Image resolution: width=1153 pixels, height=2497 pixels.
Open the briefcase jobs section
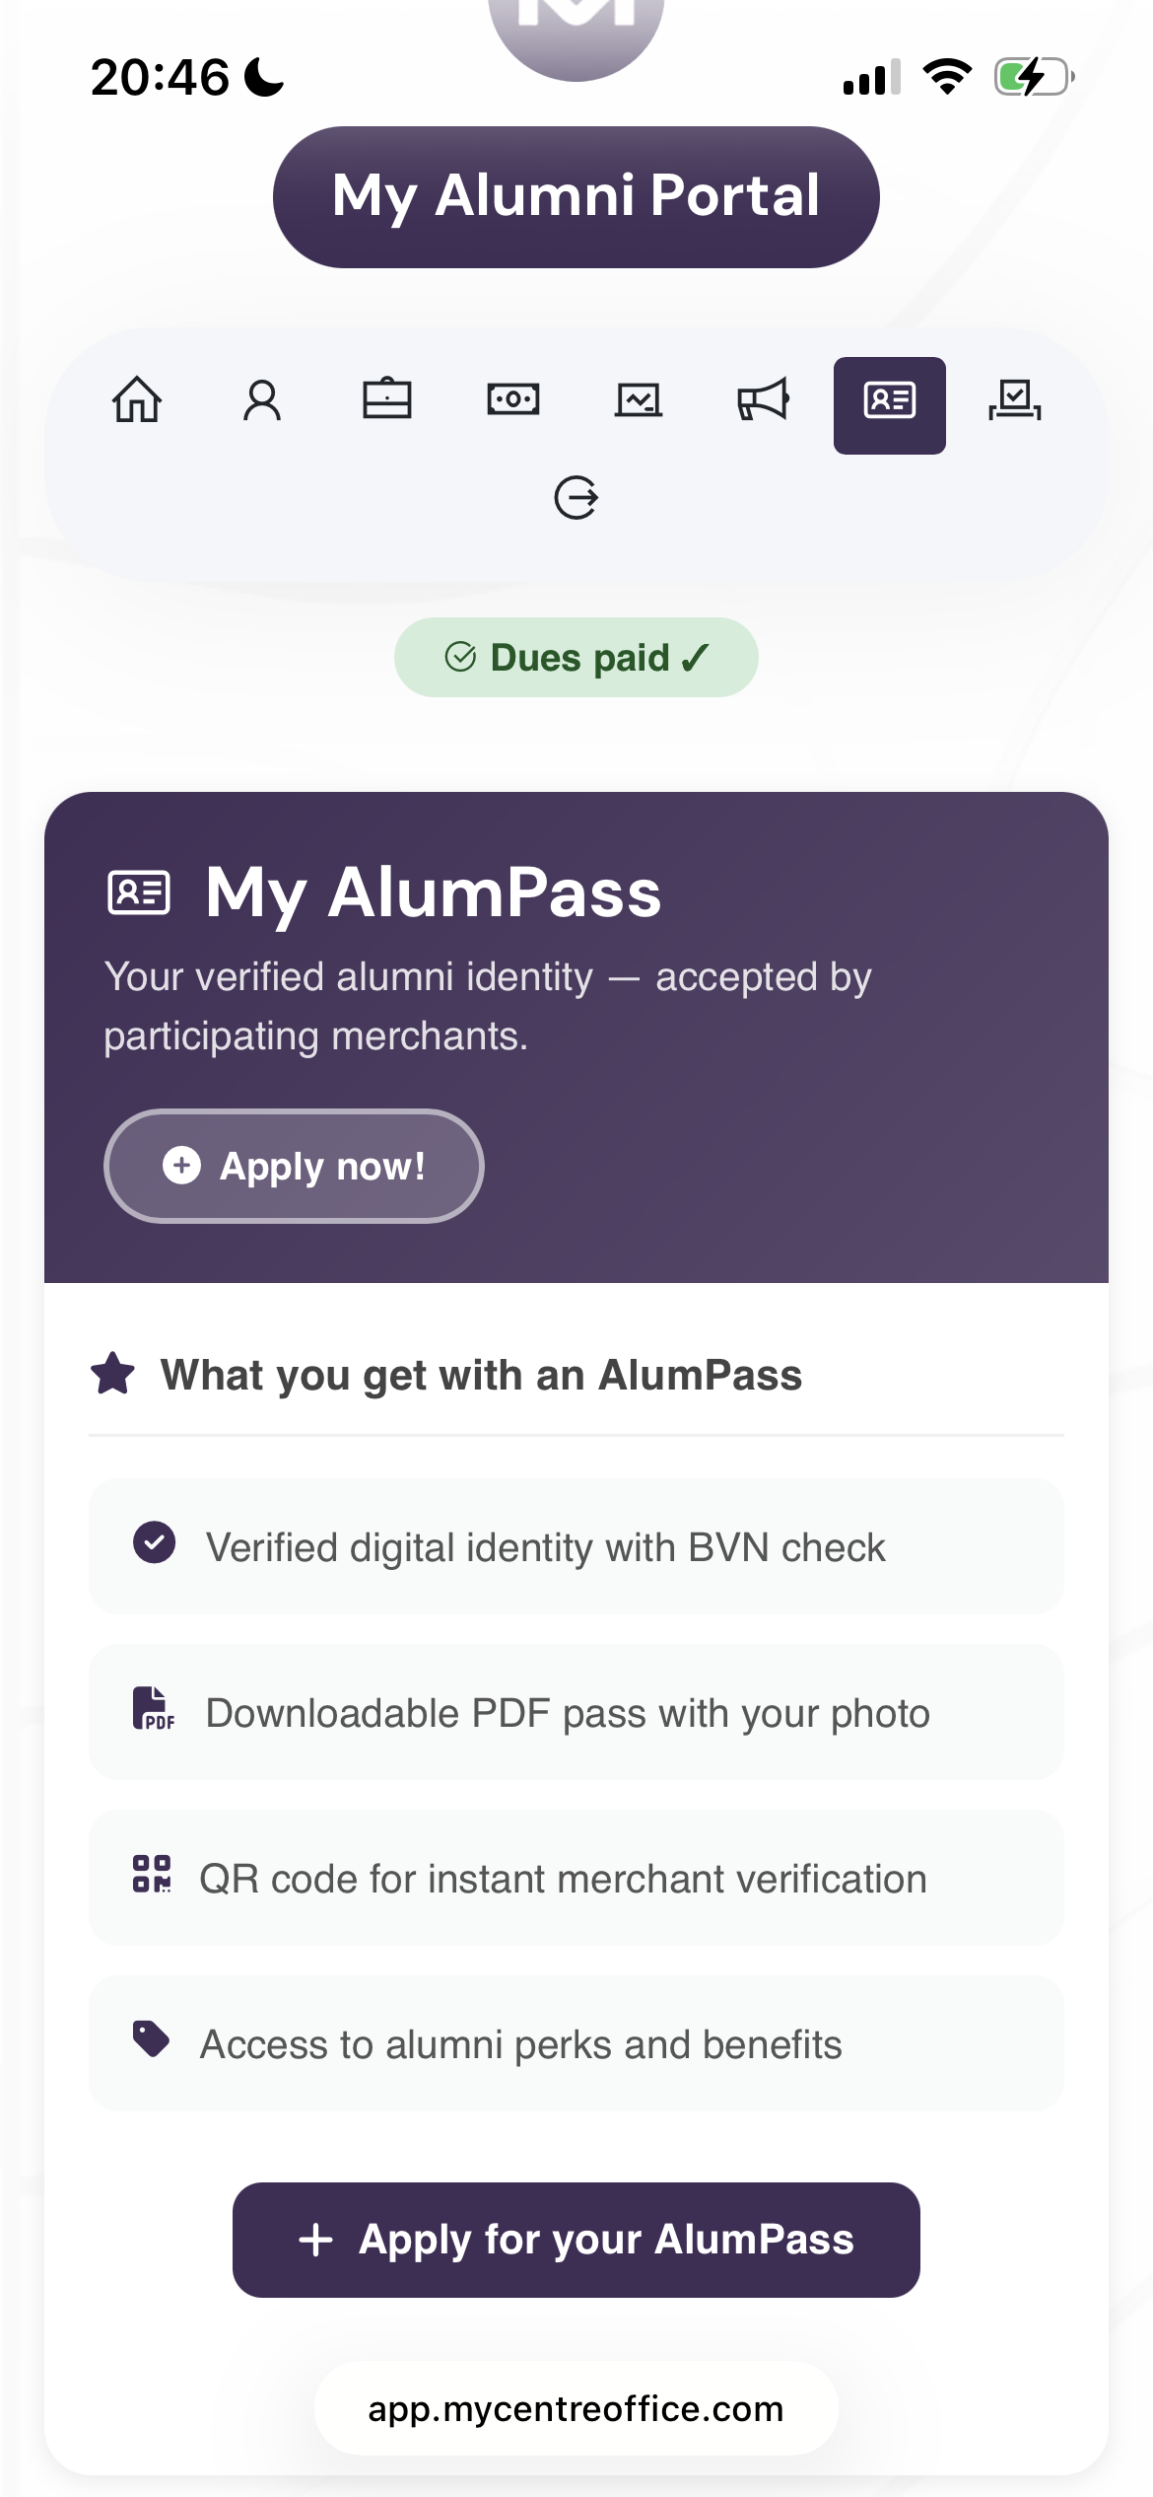pyautogui.click(x=388, y=398)
